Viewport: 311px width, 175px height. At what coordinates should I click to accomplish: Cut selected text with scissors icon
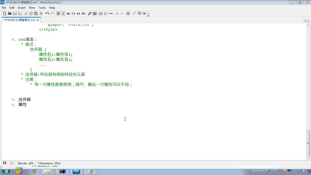coord(26,13)
